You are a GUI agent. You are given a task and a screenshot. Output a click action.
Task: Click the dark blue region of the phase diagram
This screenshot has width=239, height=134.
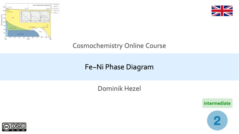[x=23, y=33]
